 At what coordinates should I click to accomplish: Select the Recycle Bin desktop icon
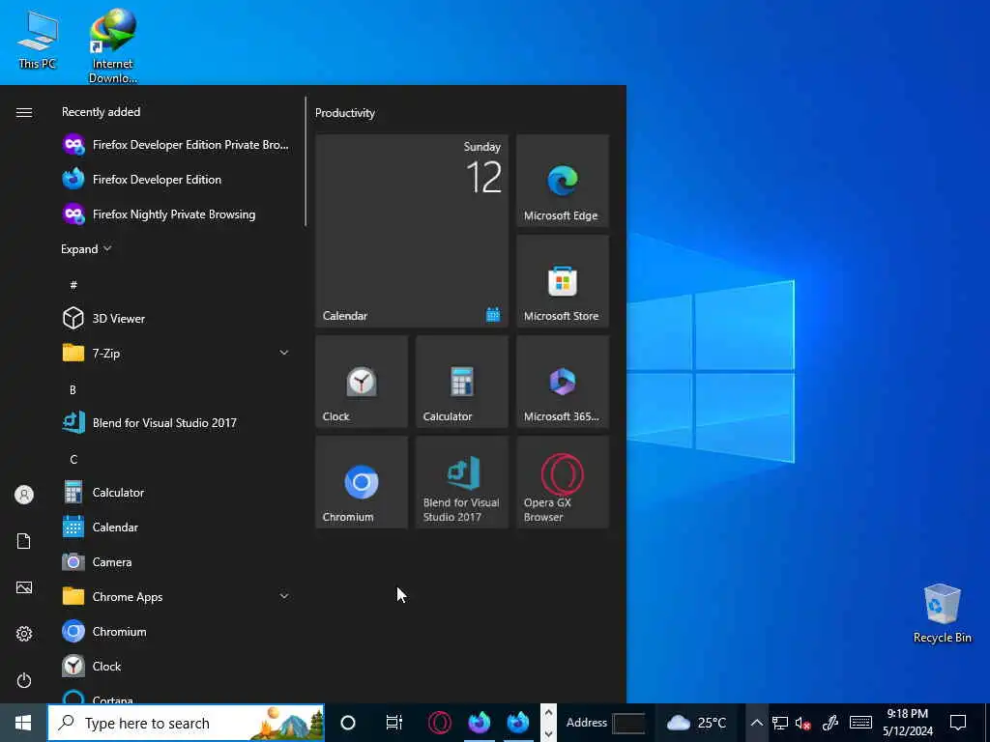click(x=942, y=614)
